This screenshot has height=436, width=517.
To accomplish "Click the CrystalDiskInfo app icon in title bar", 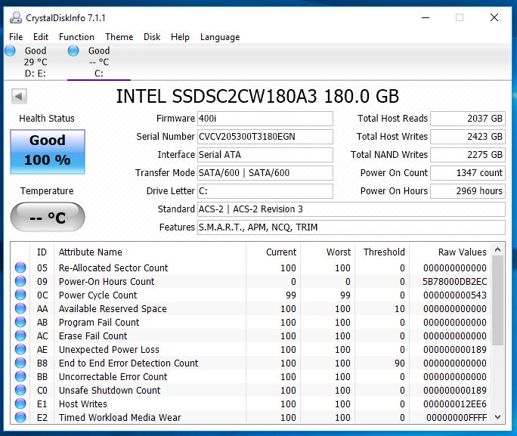I will [x=16, y=17].
